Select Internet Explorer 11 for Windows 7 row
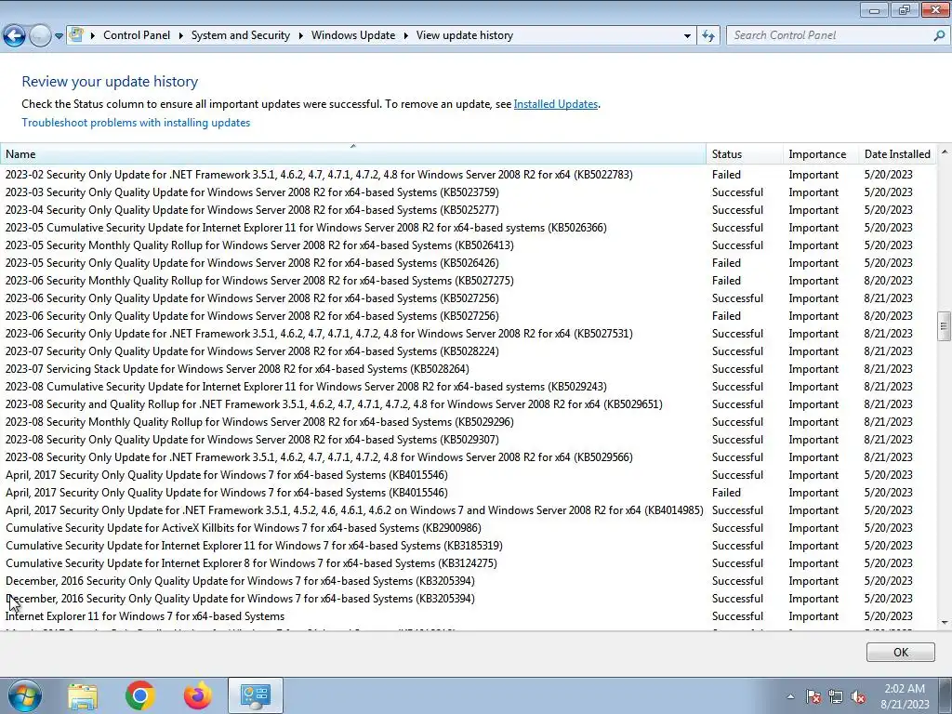The height and width of the screenshot is (714, 952). [469, 616]
